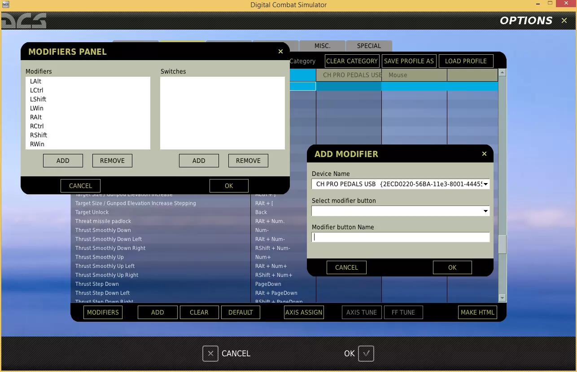This screenshot has width=577, height=372.
Task: Click the scroll down arrow of bindings list
Action: pyautogui.click(x=503, y=298)
